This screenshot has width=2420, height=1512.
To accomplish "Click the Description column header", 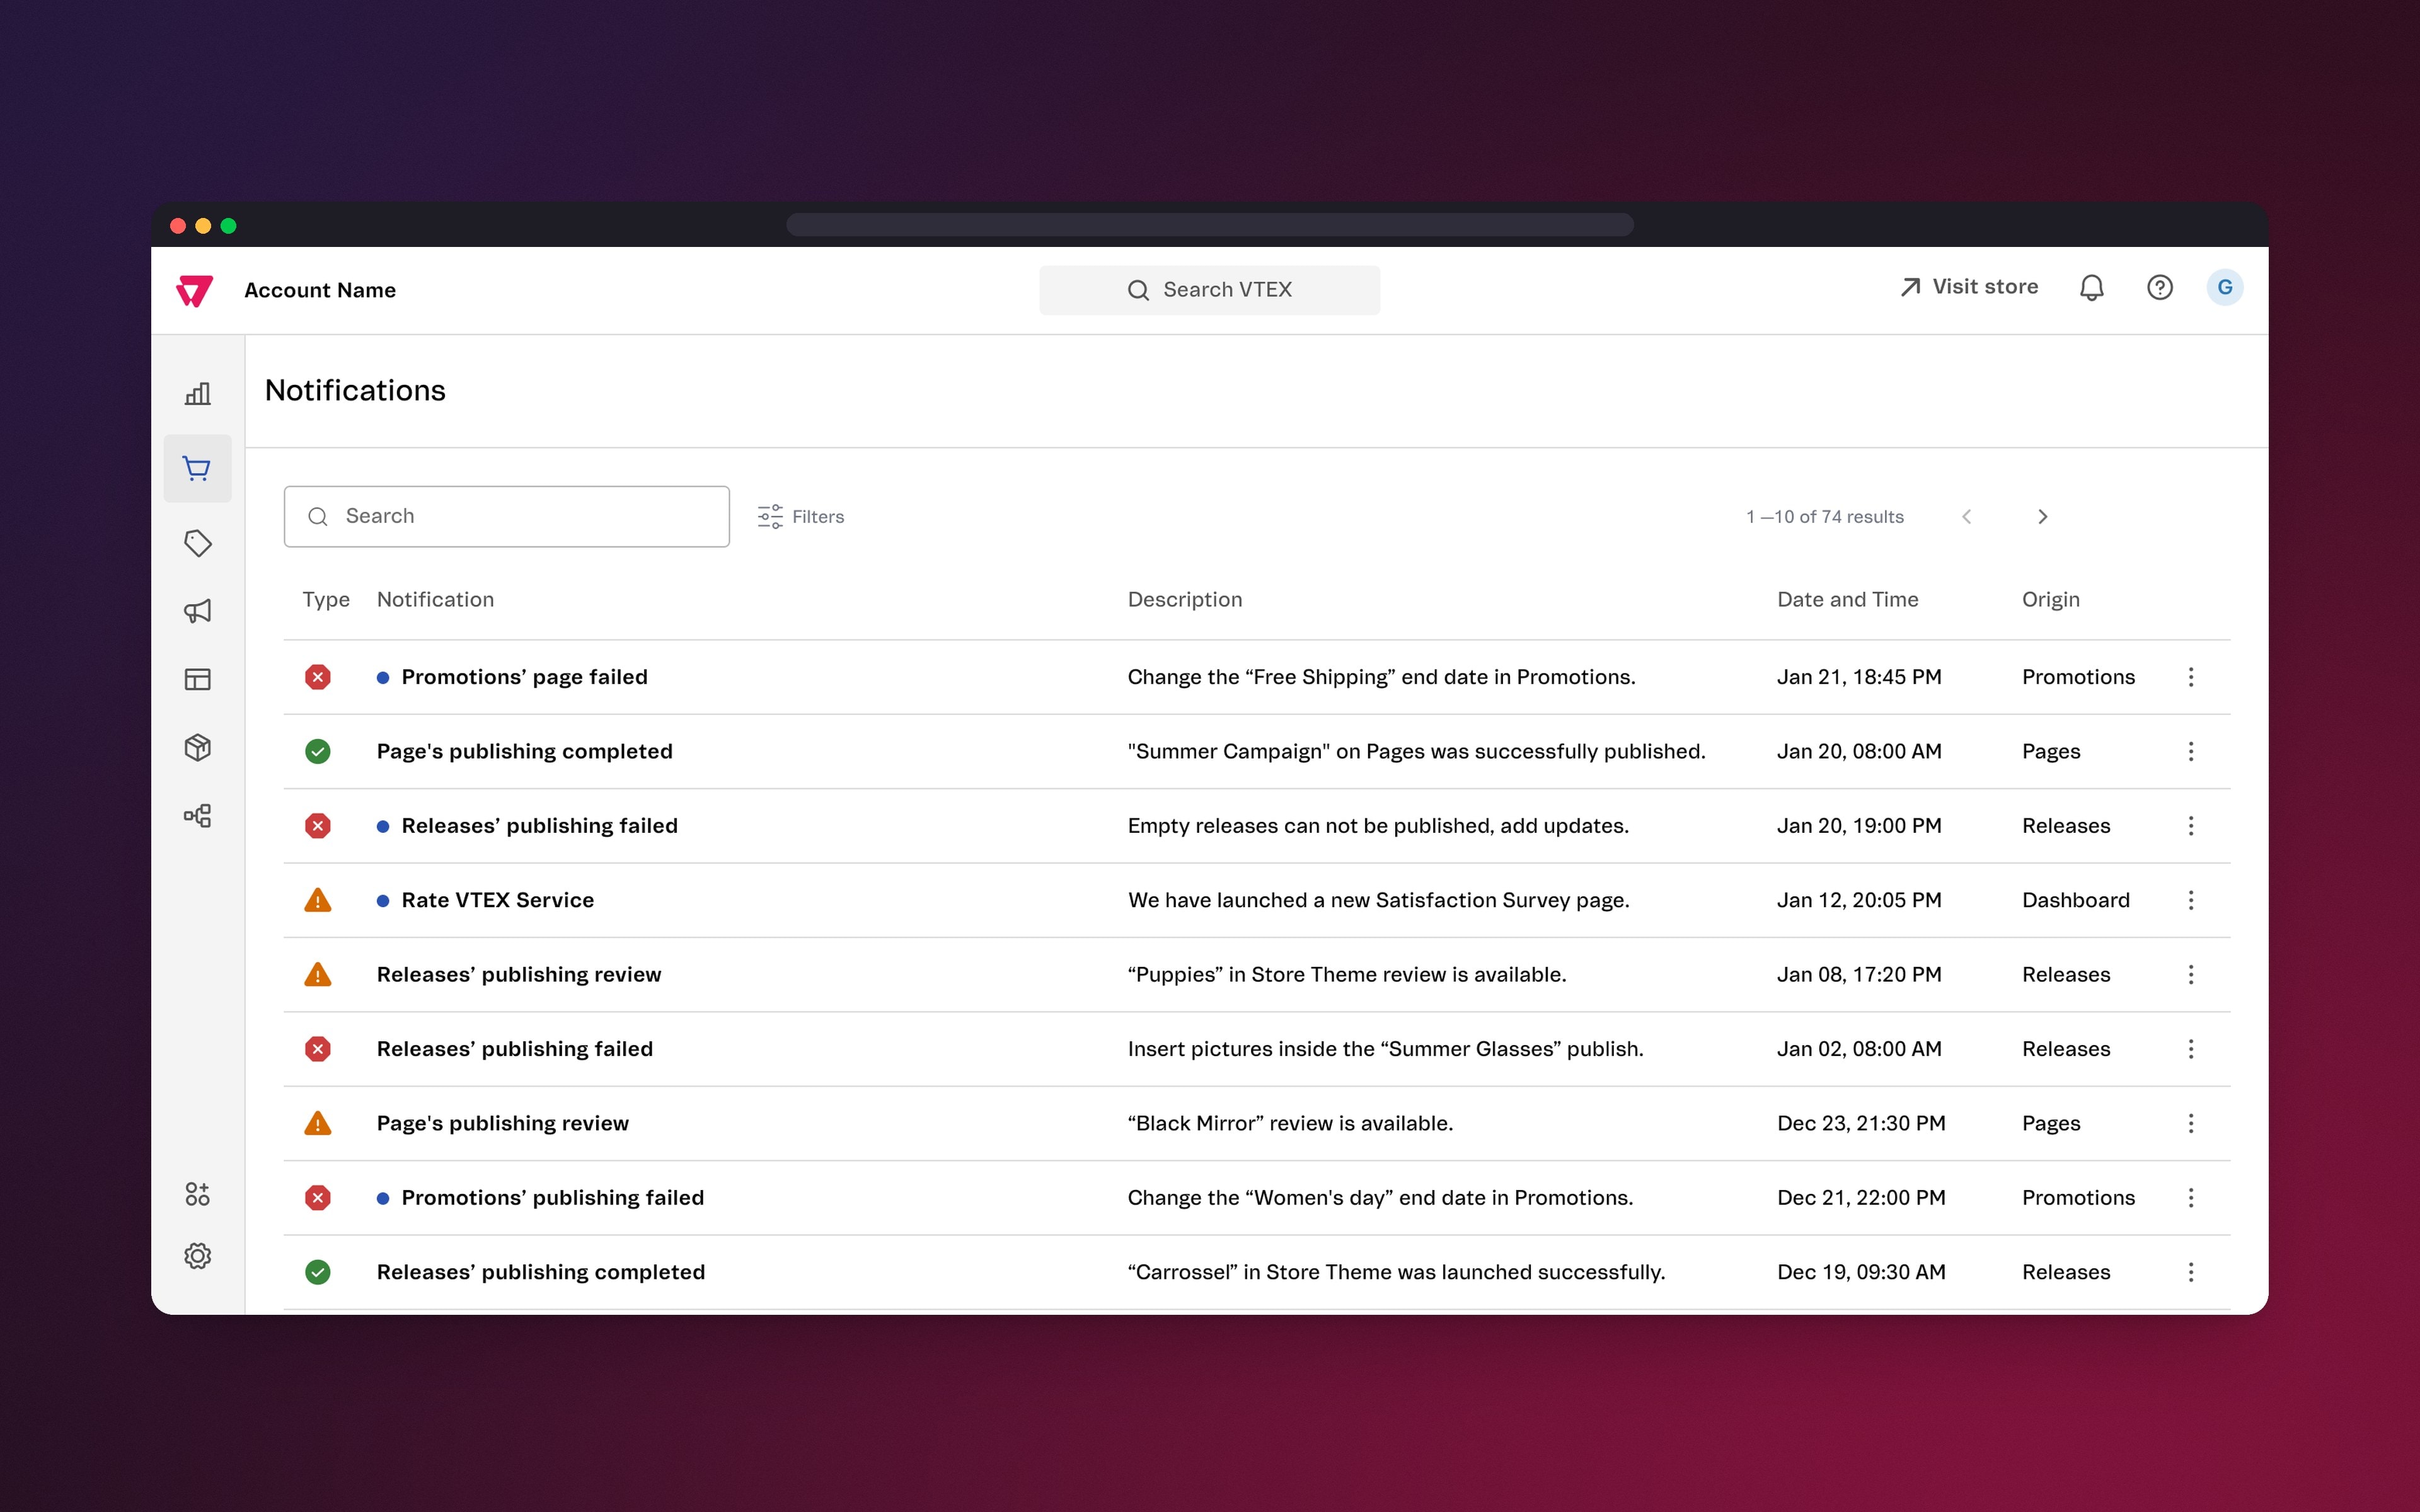I will click(1185, 599).
